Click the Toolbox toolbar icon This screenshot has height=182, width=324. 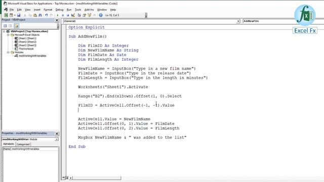click(95, 15)
